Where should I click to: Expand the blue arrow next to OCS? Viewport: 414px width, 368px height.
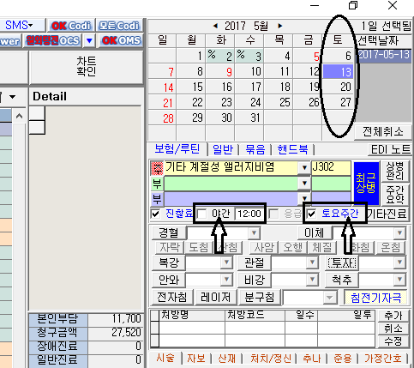pos(89,40)
